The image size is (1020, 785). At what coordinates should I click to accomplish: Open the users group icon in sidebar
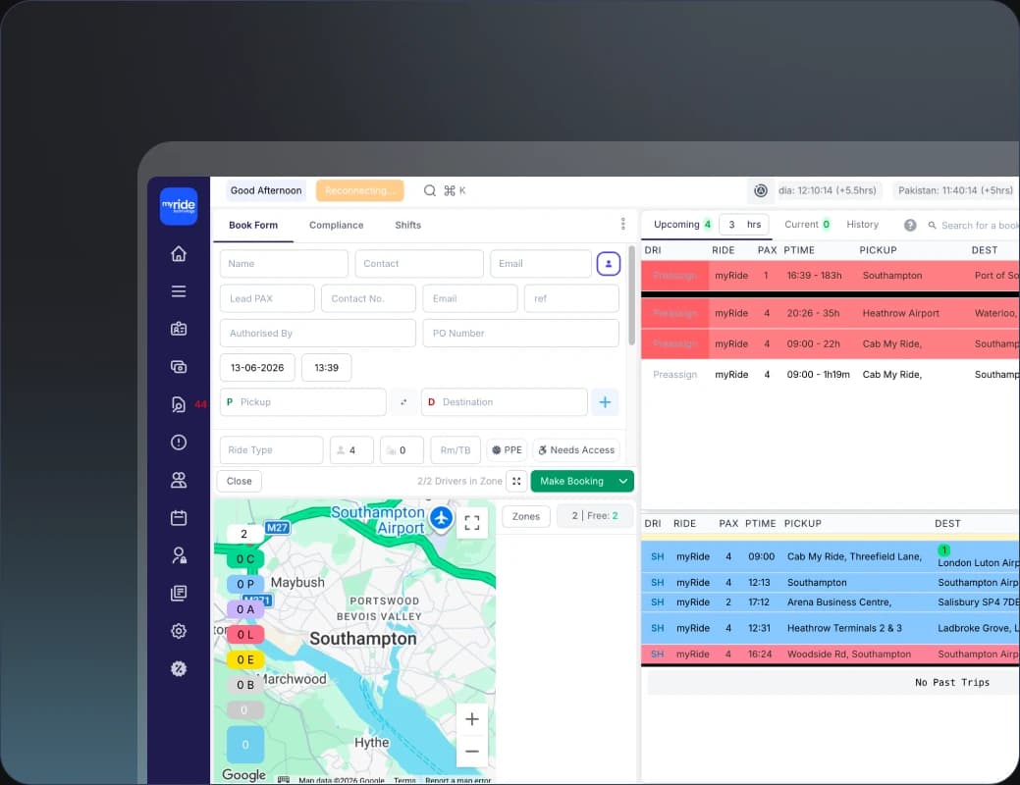click(x=179, y=480)
